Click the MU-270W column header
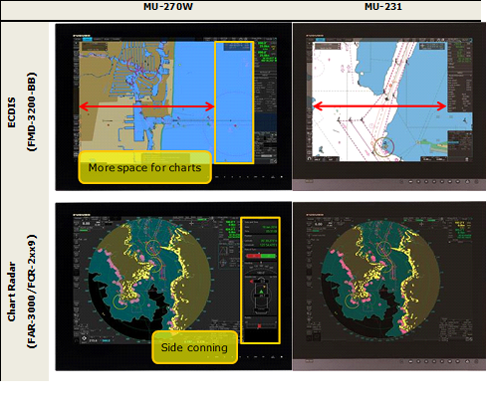This screenshot has width=487, height=403. (168, 7)
